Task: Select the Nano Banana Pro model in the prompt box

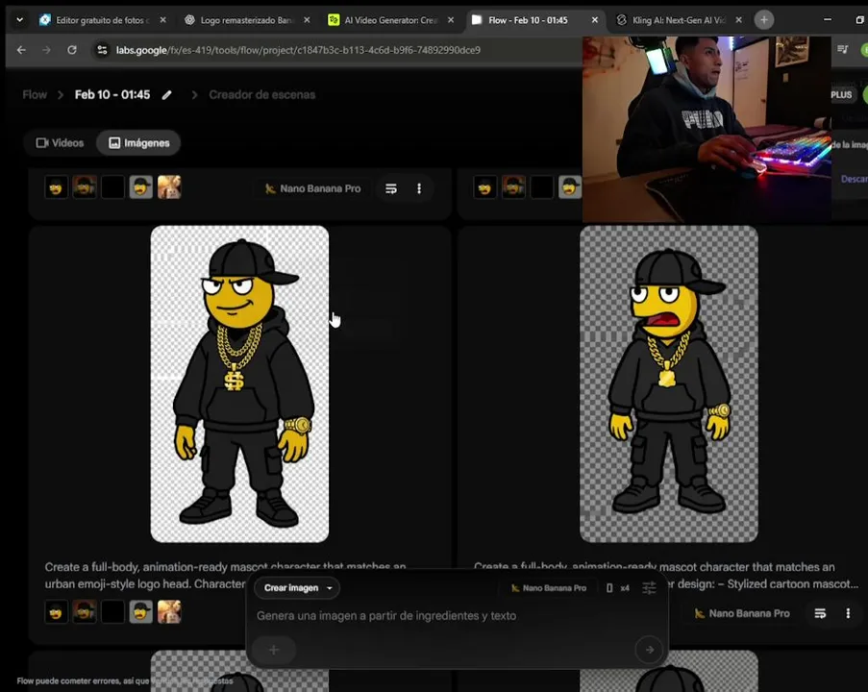Action: (x=549, y=588)
